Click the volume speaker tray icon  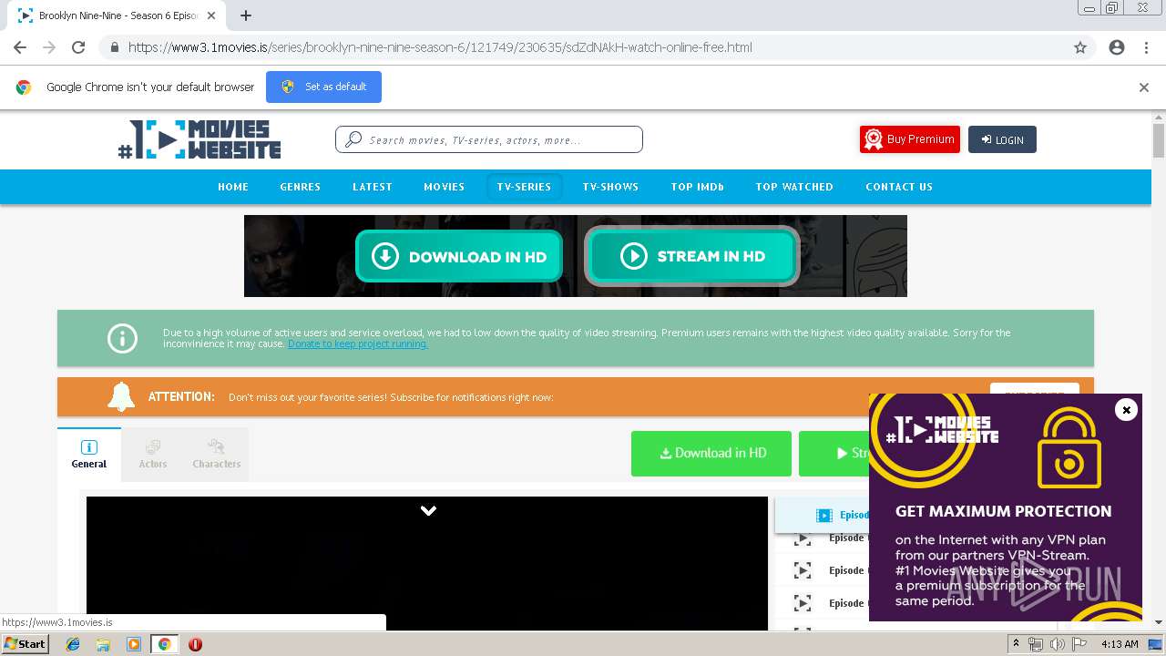click(1058, 644)
